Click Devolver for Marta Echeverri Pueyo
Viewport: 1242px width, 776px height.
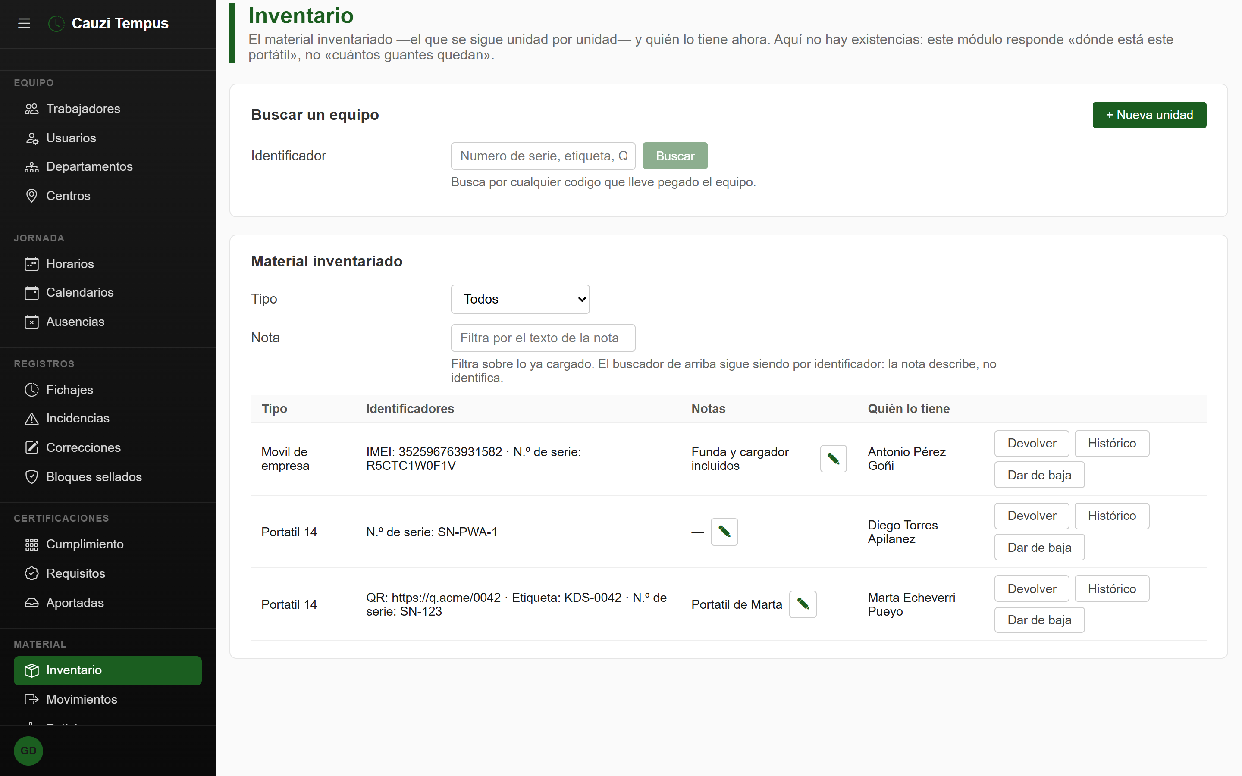tap(1032, 588)
